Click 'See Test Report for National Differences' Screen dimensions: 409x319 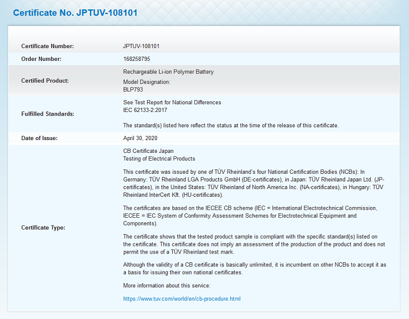(172, 102)
